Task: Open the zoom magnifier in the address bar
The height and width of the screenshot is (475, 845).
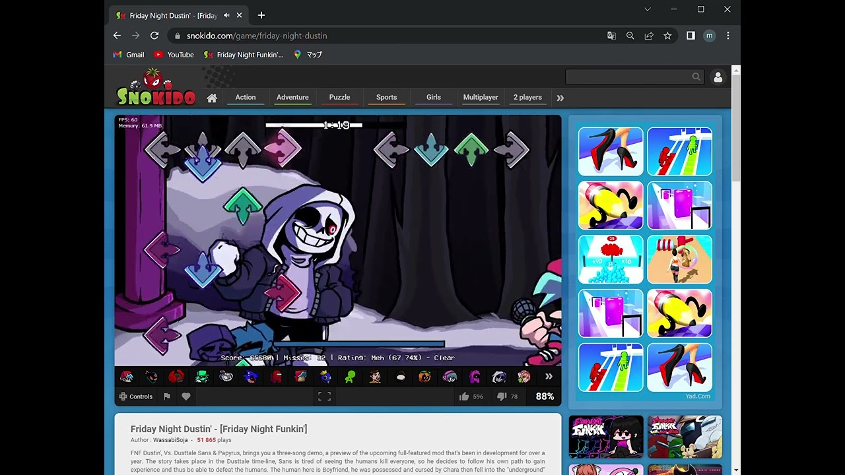Action: tap(630, 36)
